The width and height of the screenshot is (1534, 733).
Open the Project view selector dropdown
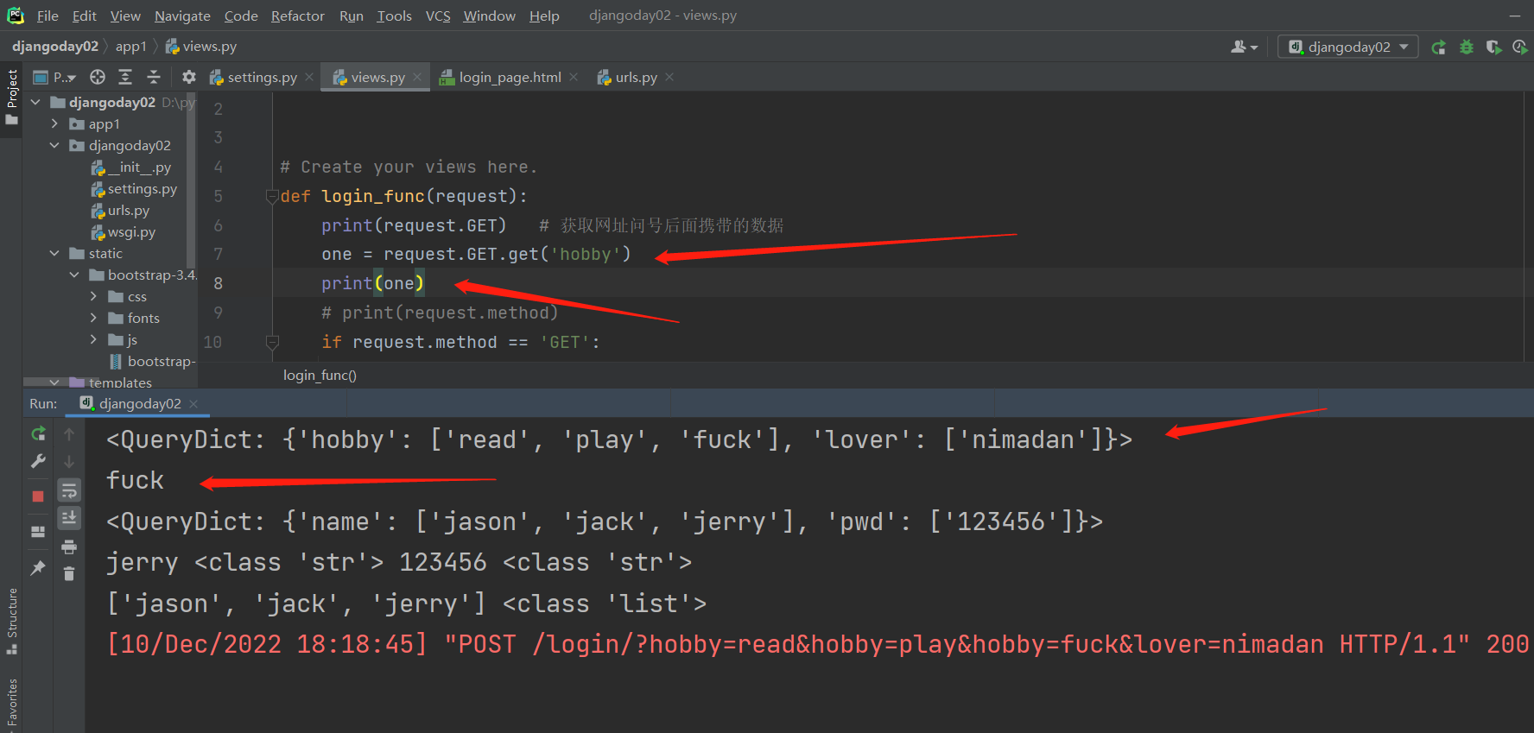pos(55,78)
